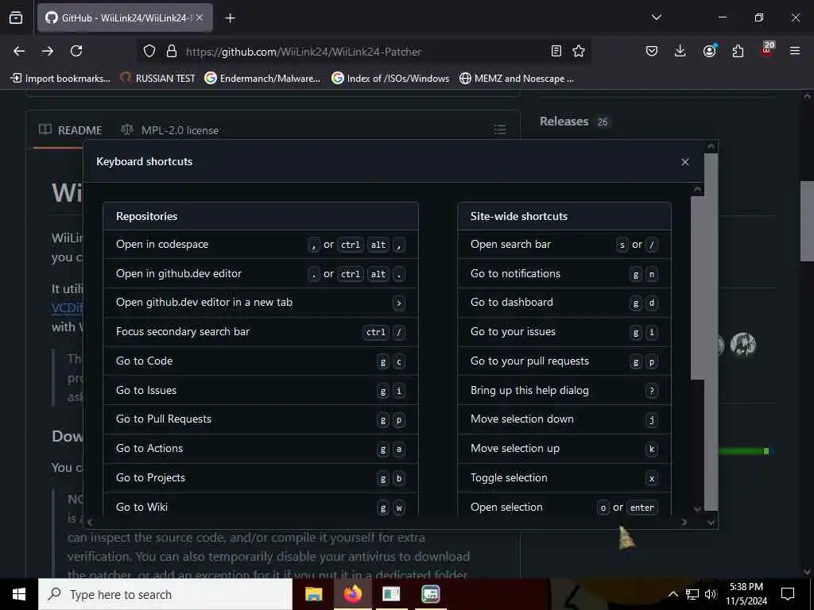
Task: Open Endermanch/Malware bookmark
Action: click(x=262, y=79)
